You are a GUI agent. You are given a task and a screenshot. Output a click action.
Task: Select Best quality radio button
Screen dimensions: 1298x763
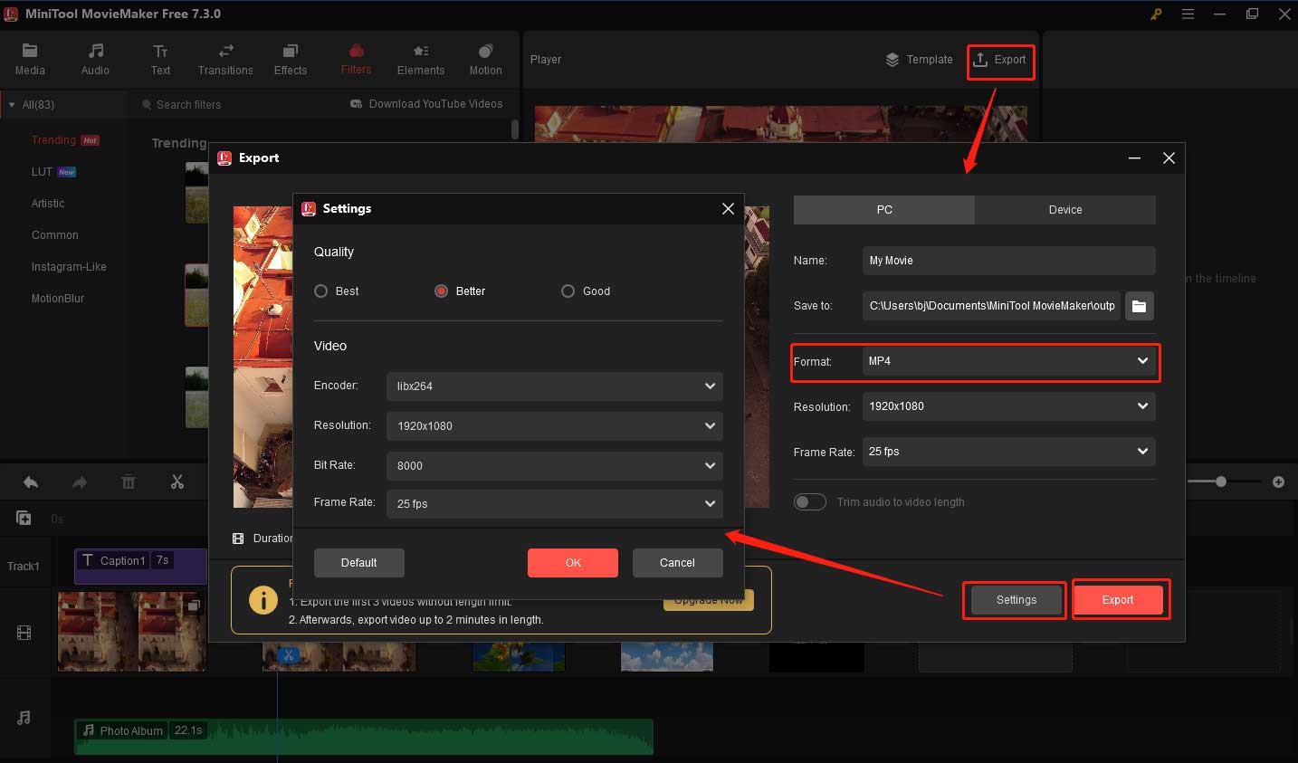(x=320, y=291)
